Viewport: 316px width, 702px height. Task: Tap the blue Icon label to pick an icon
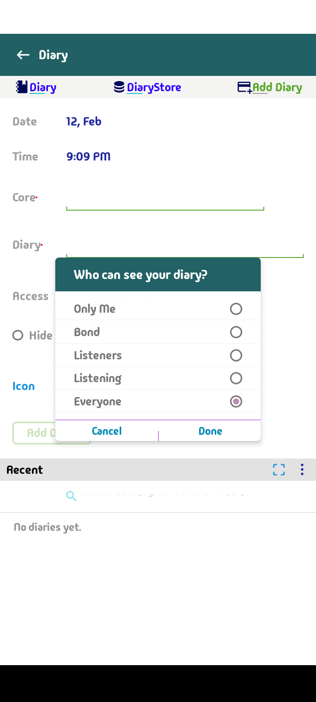pos(23,386)
